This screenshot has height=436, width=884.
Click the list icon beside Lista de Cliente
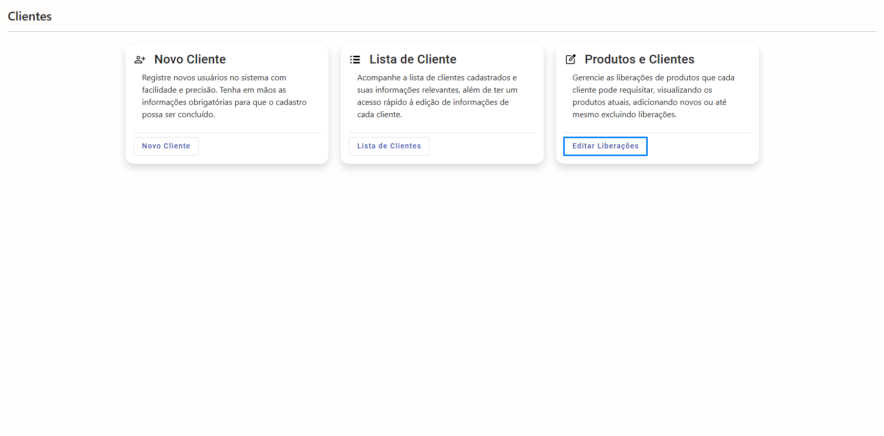point(355,60)
